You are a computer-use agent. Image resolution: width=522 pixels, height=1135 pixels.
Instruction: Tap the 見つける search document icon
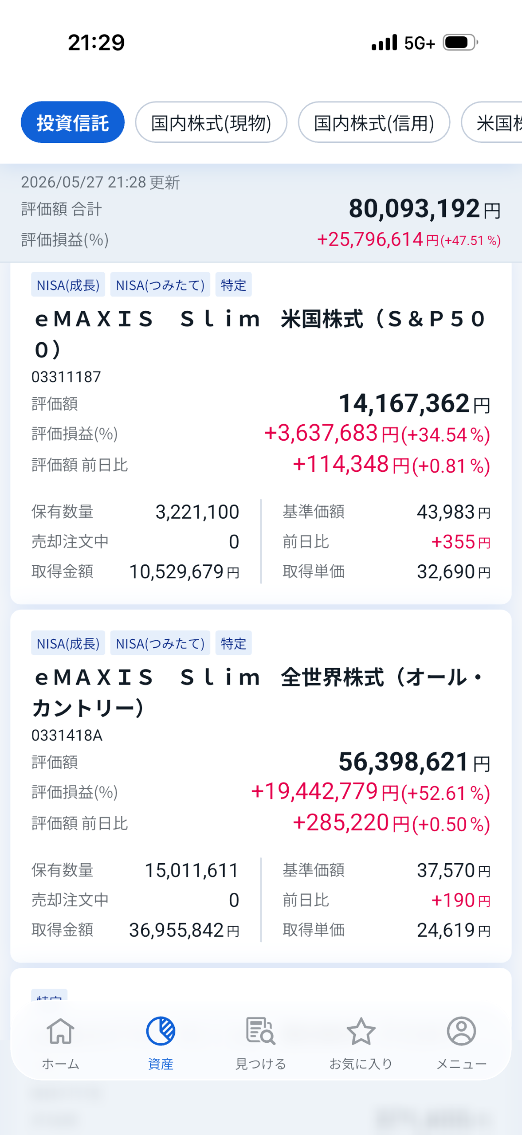261,1031
